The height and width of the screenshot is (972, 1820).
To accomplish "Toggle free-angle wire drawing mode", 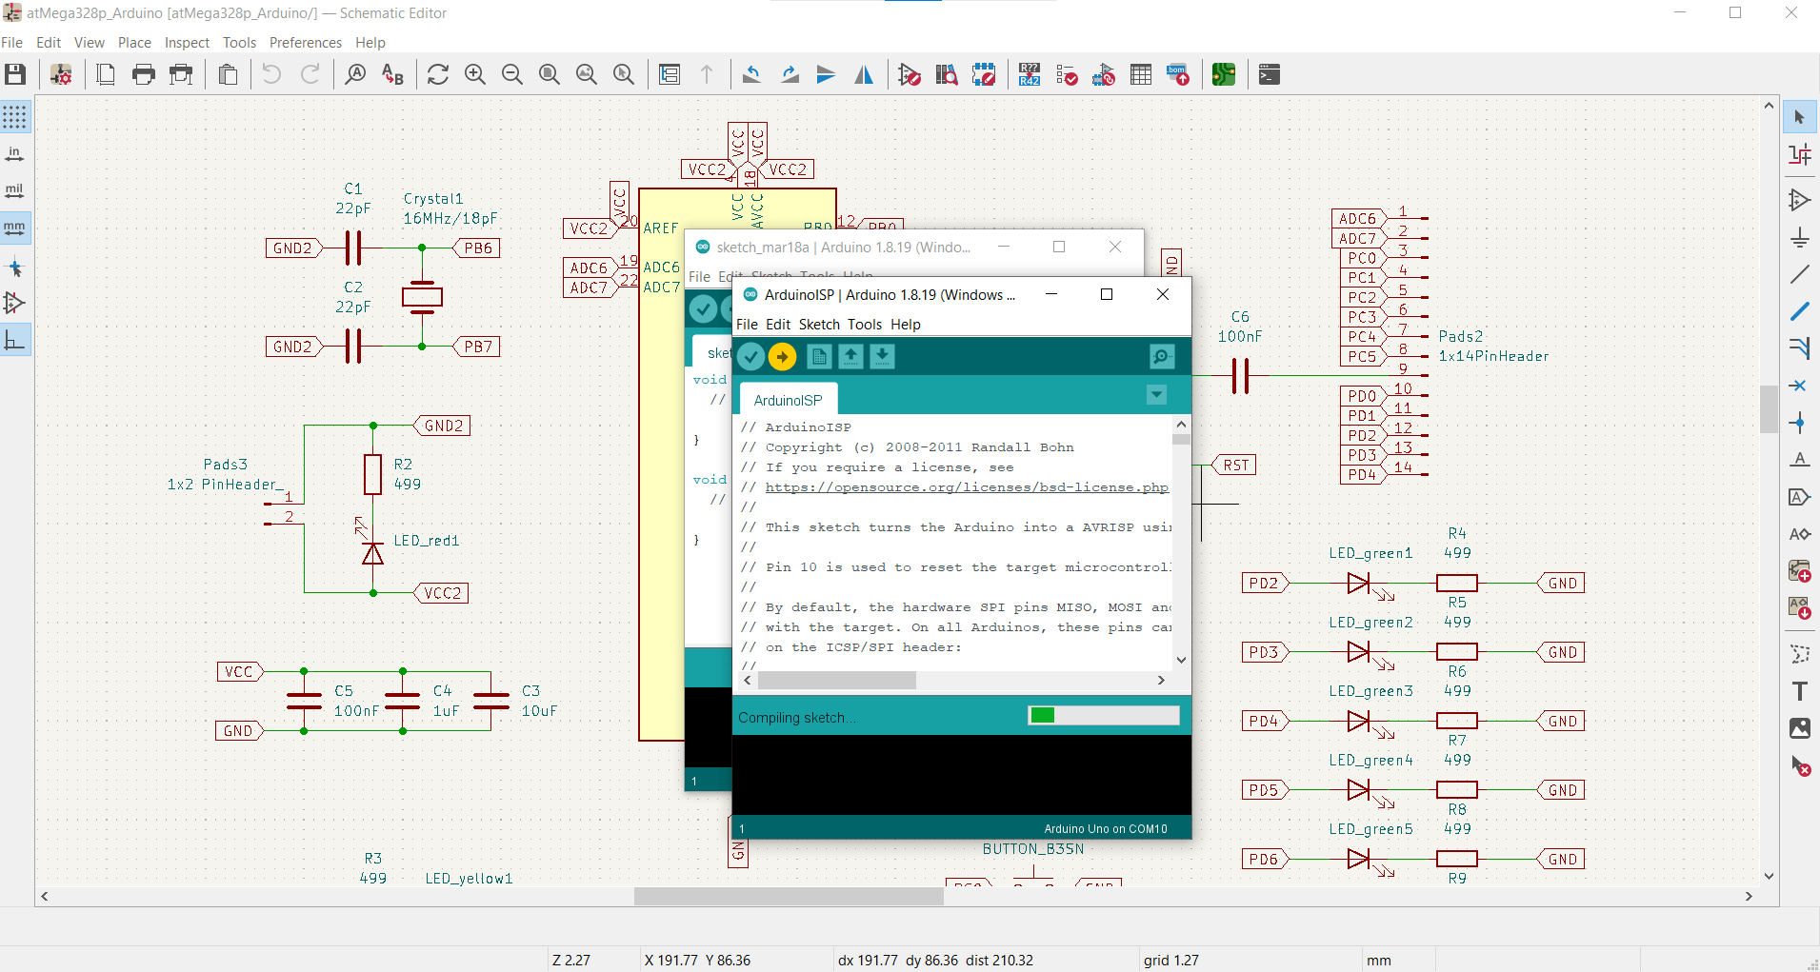I will pyautogui.click(x=15, y=341).
